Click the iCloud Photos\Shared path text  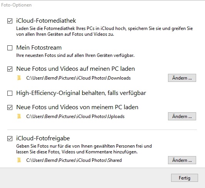coord(74,160)
